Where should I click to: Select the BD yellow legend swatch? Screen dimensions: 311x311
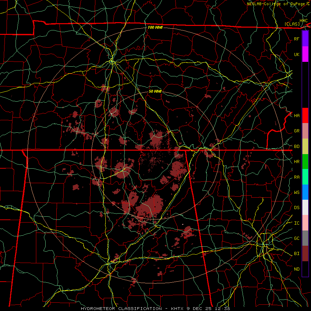(x=305, y=146)
